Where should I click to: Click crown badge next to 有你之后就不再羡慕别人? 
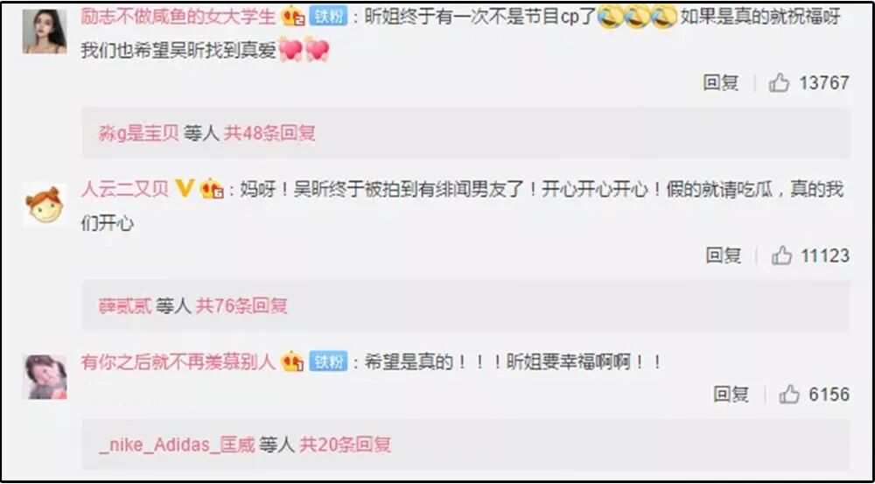292,361
